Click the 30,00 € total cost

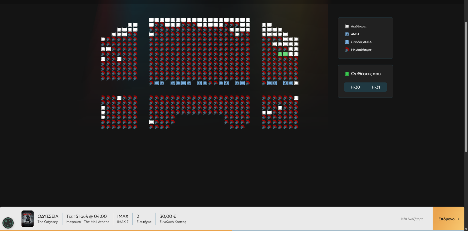pos(168,216)
